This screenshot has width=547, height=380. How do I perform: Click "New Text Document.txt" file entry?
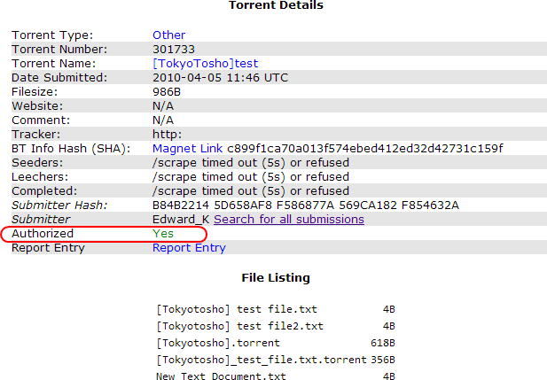point(222,376)
